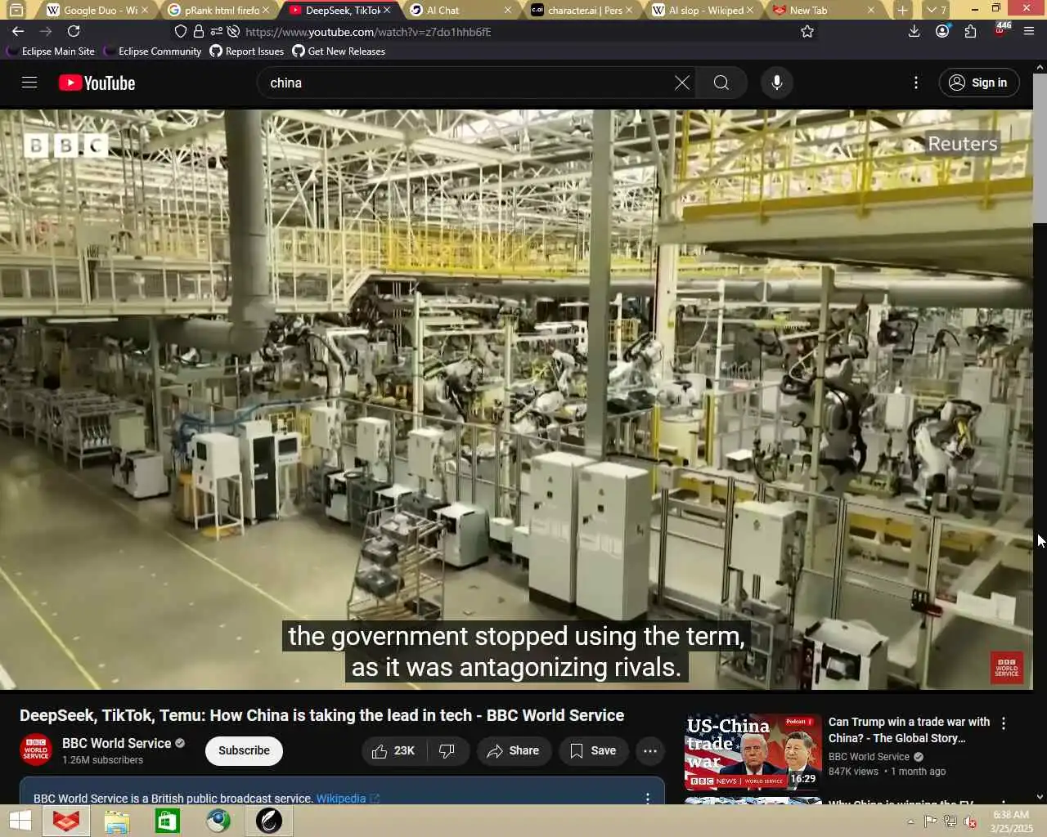Viewport: 1047px width, 837px height.
Task: Open a new tab with the plus button
Action: pos(902,10)
